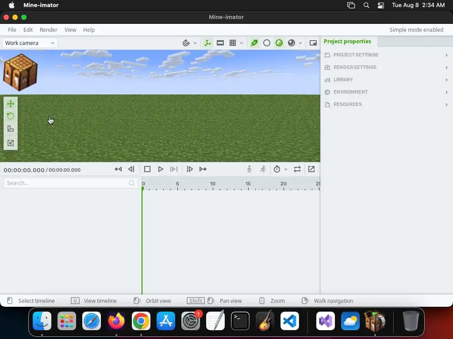Expand the Render Settings section
Image resolution: width=453 pixels, height=339 pixels.
point(387,67)
